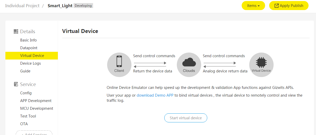Click the Client phone icon

(x=119, y=61)
